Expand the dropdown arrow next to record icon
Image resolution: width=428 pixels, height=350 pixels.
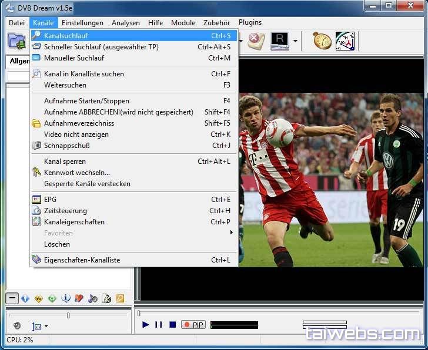coord(295,41)
